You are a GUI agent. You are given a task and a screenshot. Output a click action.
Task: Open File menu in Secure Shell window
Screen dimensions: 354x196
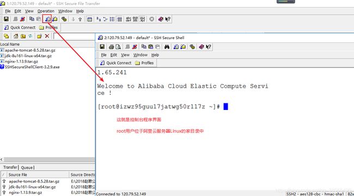coord(103,55)
